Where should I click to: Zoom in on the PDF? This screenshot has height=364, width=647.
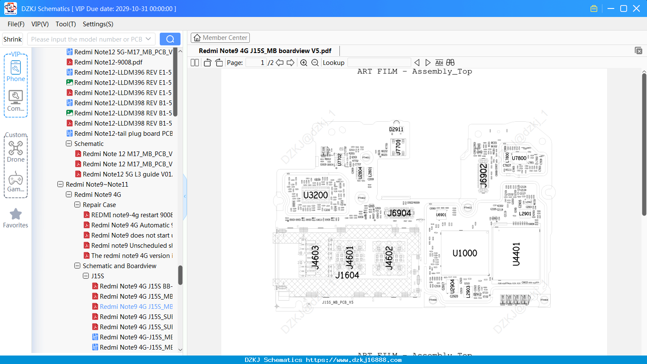(x=304, y=63)
